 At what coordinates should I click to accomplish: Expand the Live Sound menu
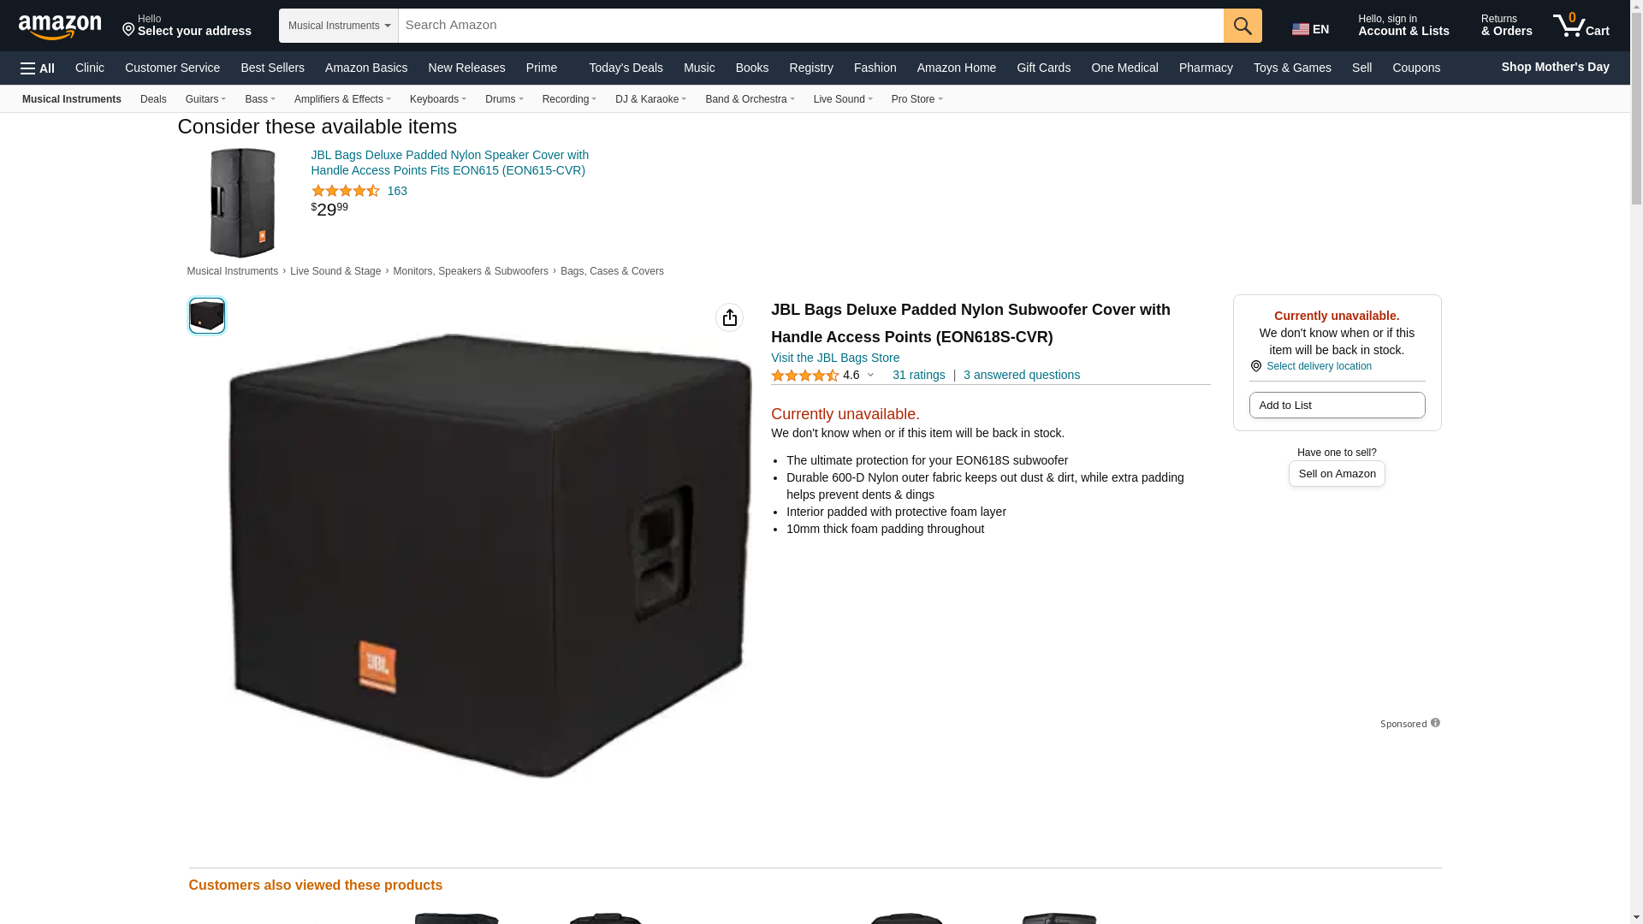(843, 99)
